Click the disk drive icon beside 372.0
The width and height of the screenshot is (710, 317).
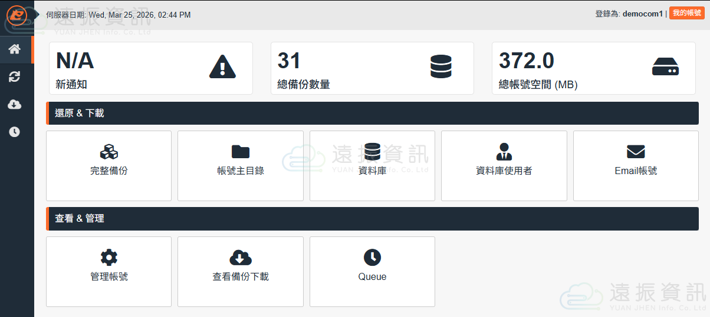(x=665, y=66)
